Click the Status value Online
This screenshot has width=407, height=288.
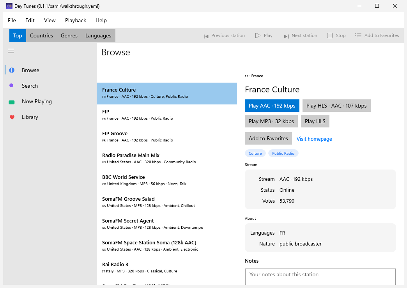pyautogui.click(x=287, y=190)
